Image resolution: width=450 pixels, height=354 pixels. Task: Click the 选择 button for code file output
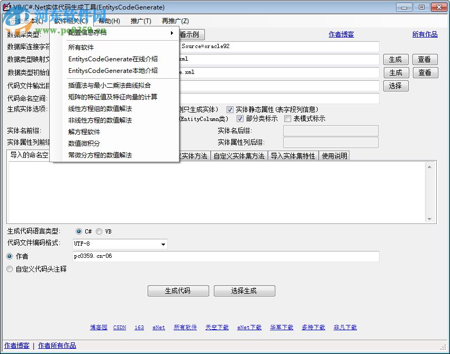[x=396, y=86]
